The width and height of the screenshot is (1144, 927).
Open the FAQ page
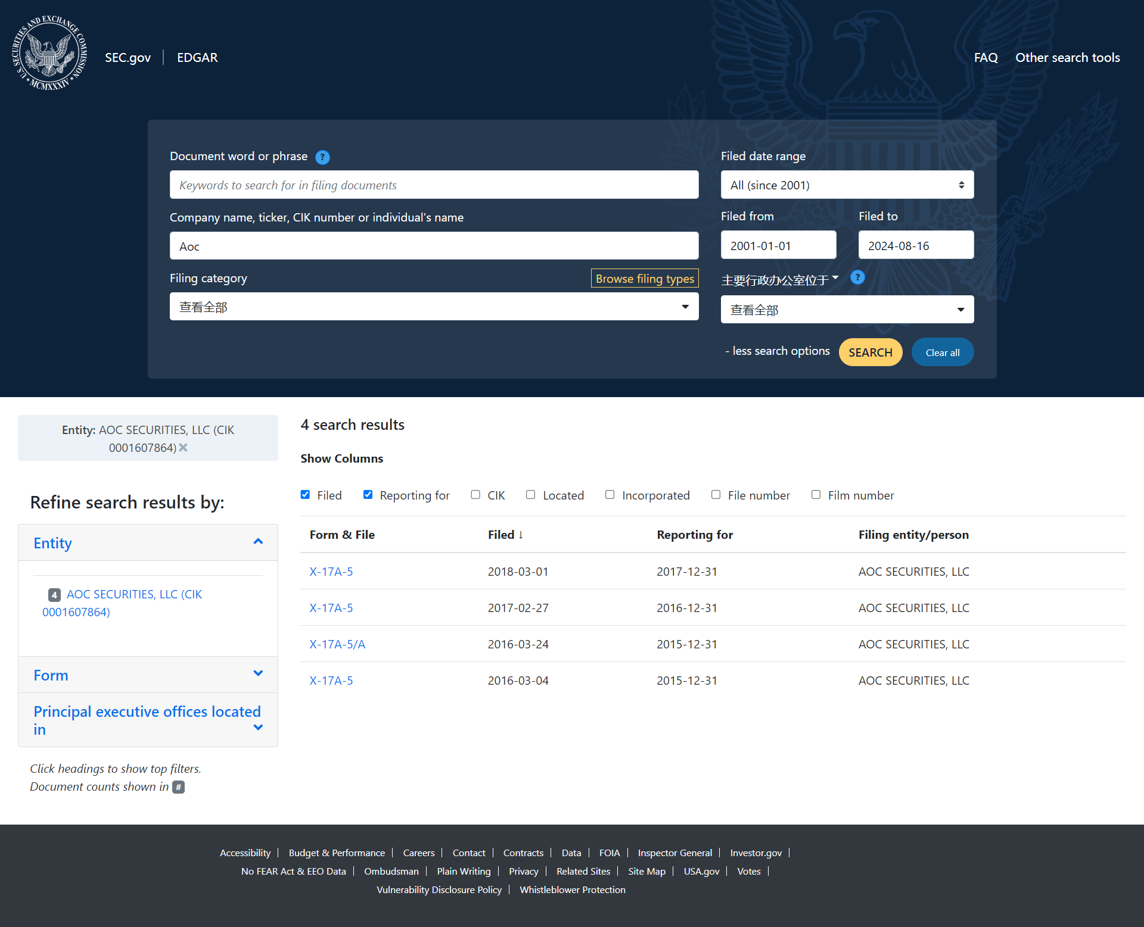coord(986,58)
